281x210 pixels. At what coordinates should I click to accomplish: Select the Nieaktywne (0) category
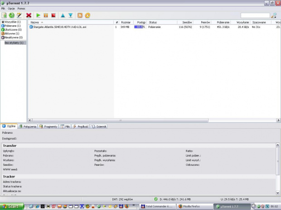[x=12, y=37]
